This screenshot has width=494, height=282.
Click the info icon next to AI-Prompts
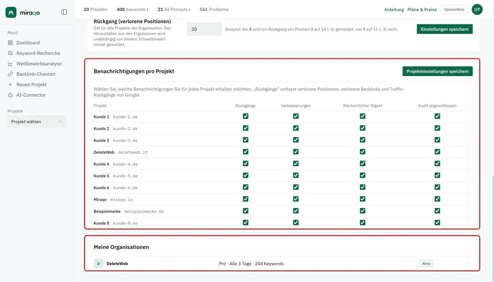tap(190, 10)
